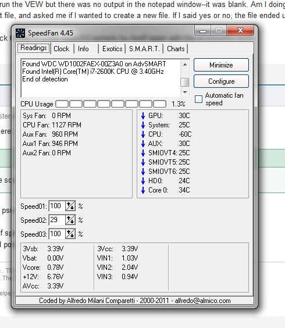Click the SMIOVT6 temperature arrow icon
Screen dimensions: 285x328
point(143,172)
